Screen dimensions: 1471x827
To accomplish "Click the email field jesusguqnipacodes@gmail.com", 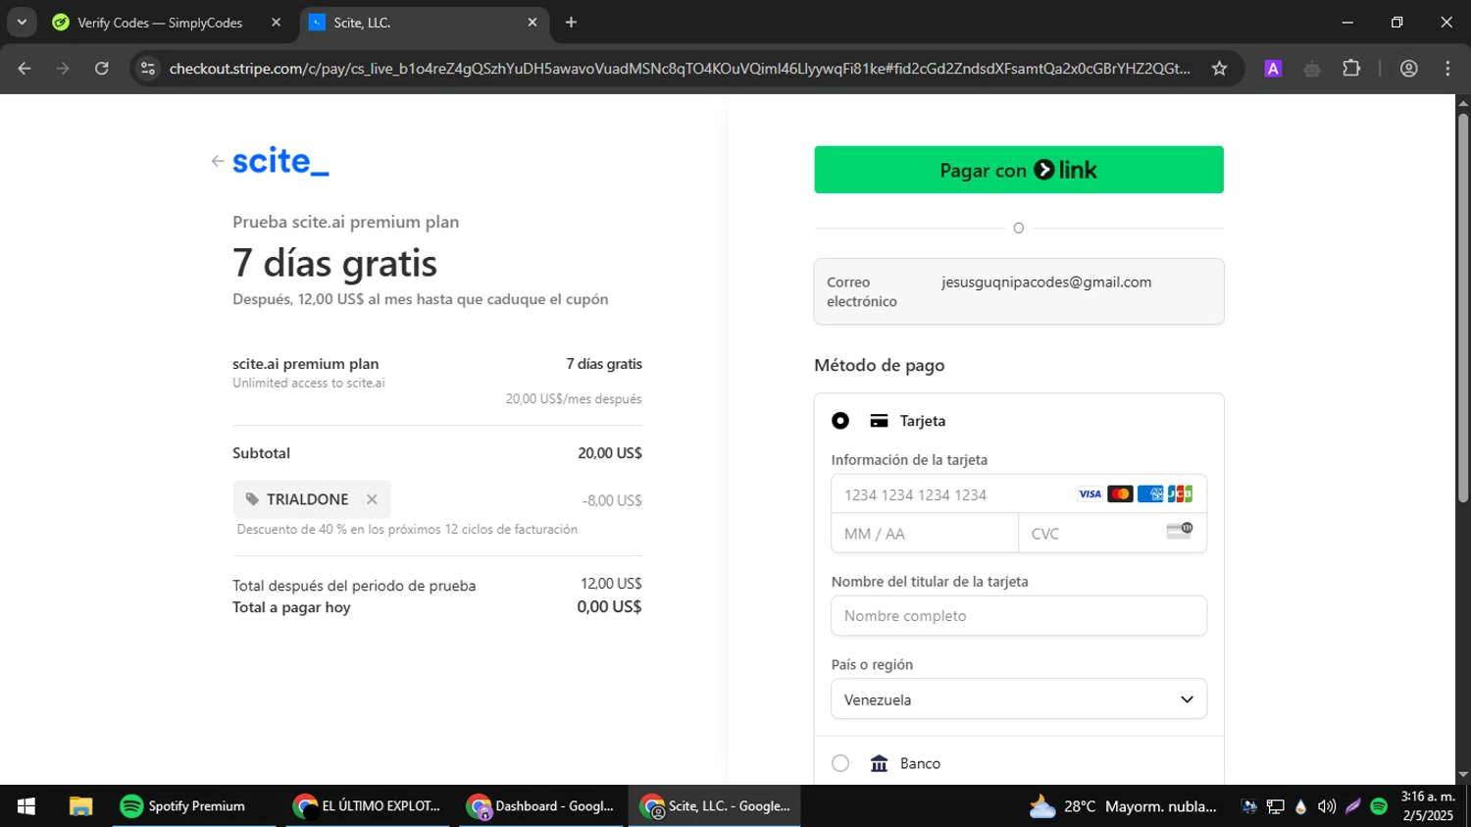I will (x=1019, y=291).
